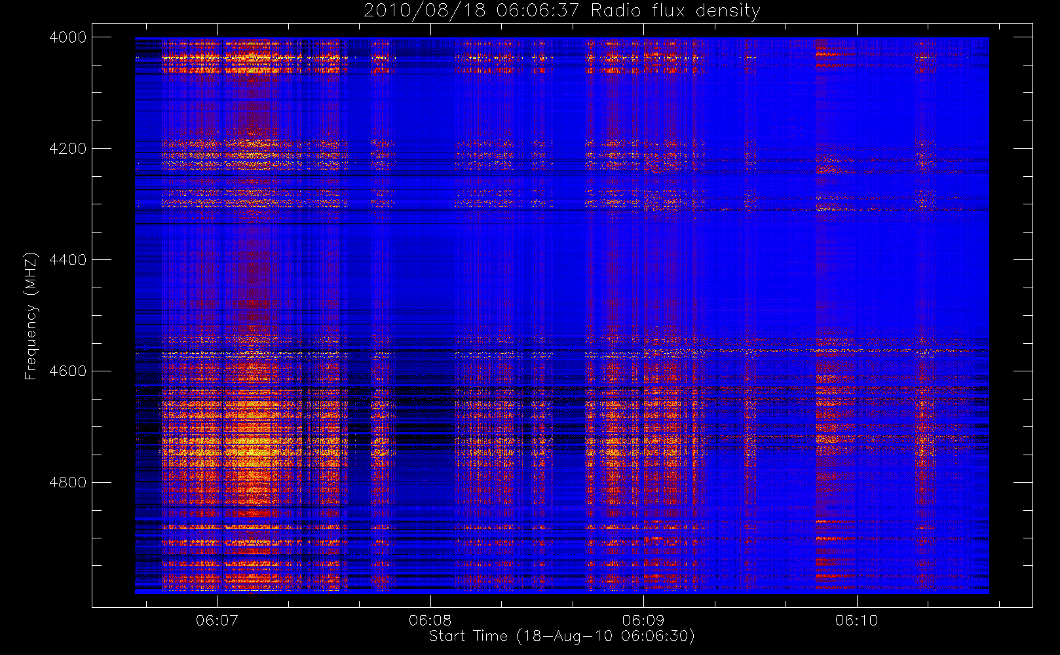Click the 4800 frequency tick label

pos(67,483)
